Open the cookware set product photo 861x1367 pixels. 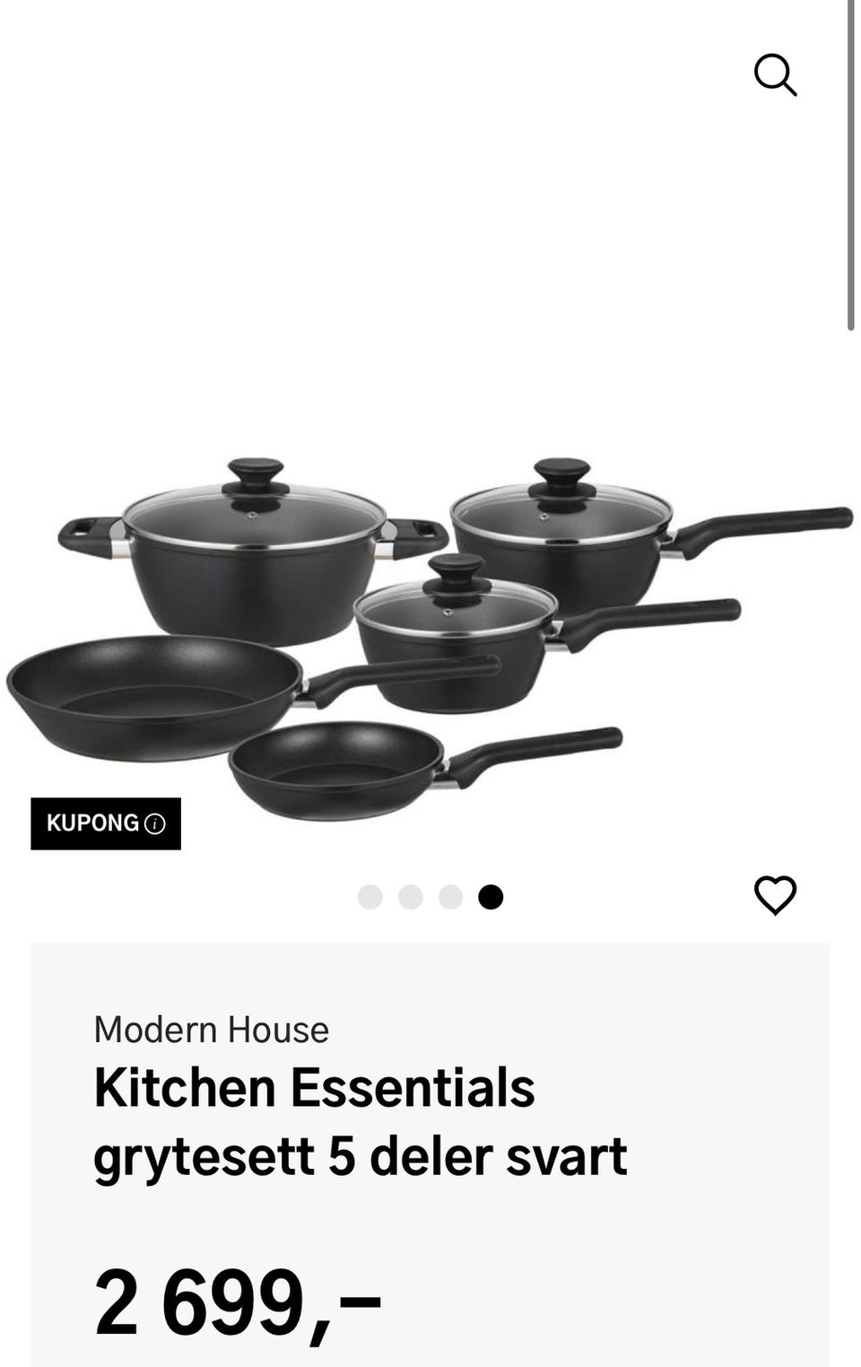430,637
